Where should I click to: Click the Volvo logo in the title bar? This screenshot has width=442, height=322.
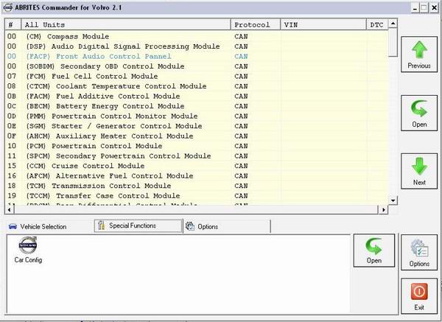click(7, 7)
